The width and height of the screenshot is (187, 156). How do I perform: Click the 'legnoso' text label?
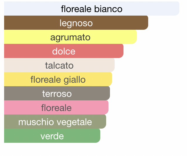coord(76,23)
